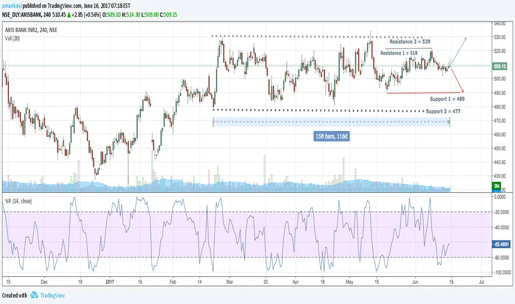The height and width of the screenshot is (304, 515).
Task: Click the 470.00 price axis label
Action: [500, 120]
